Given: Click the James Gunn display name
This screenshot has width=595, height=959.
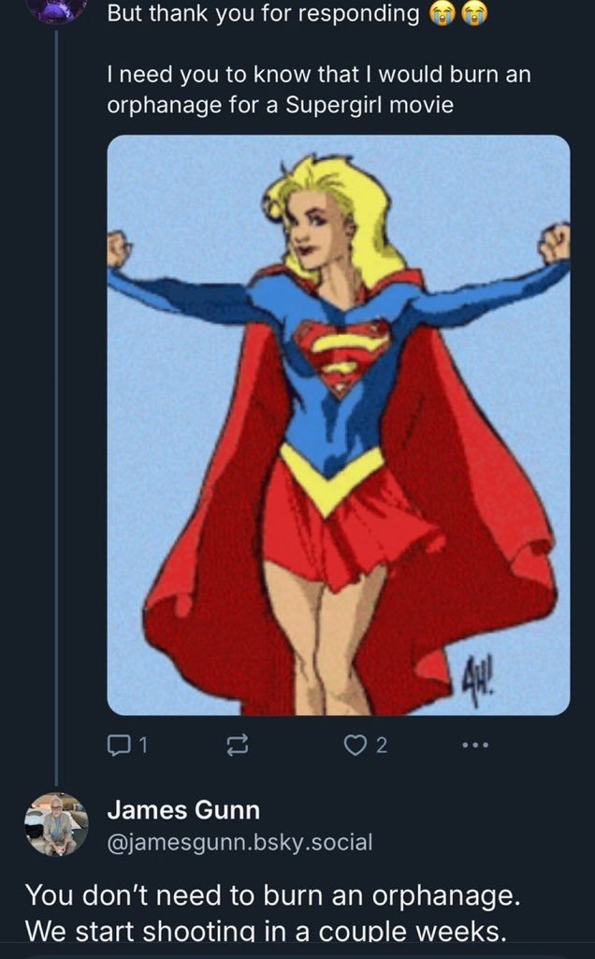Looking at the screenshot, I should 183,810.
